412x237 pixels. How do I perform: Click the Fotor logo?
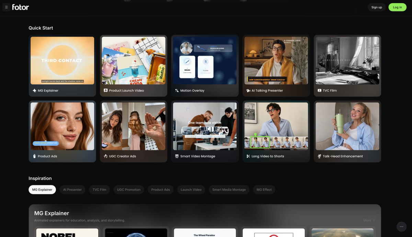[21, 7]
